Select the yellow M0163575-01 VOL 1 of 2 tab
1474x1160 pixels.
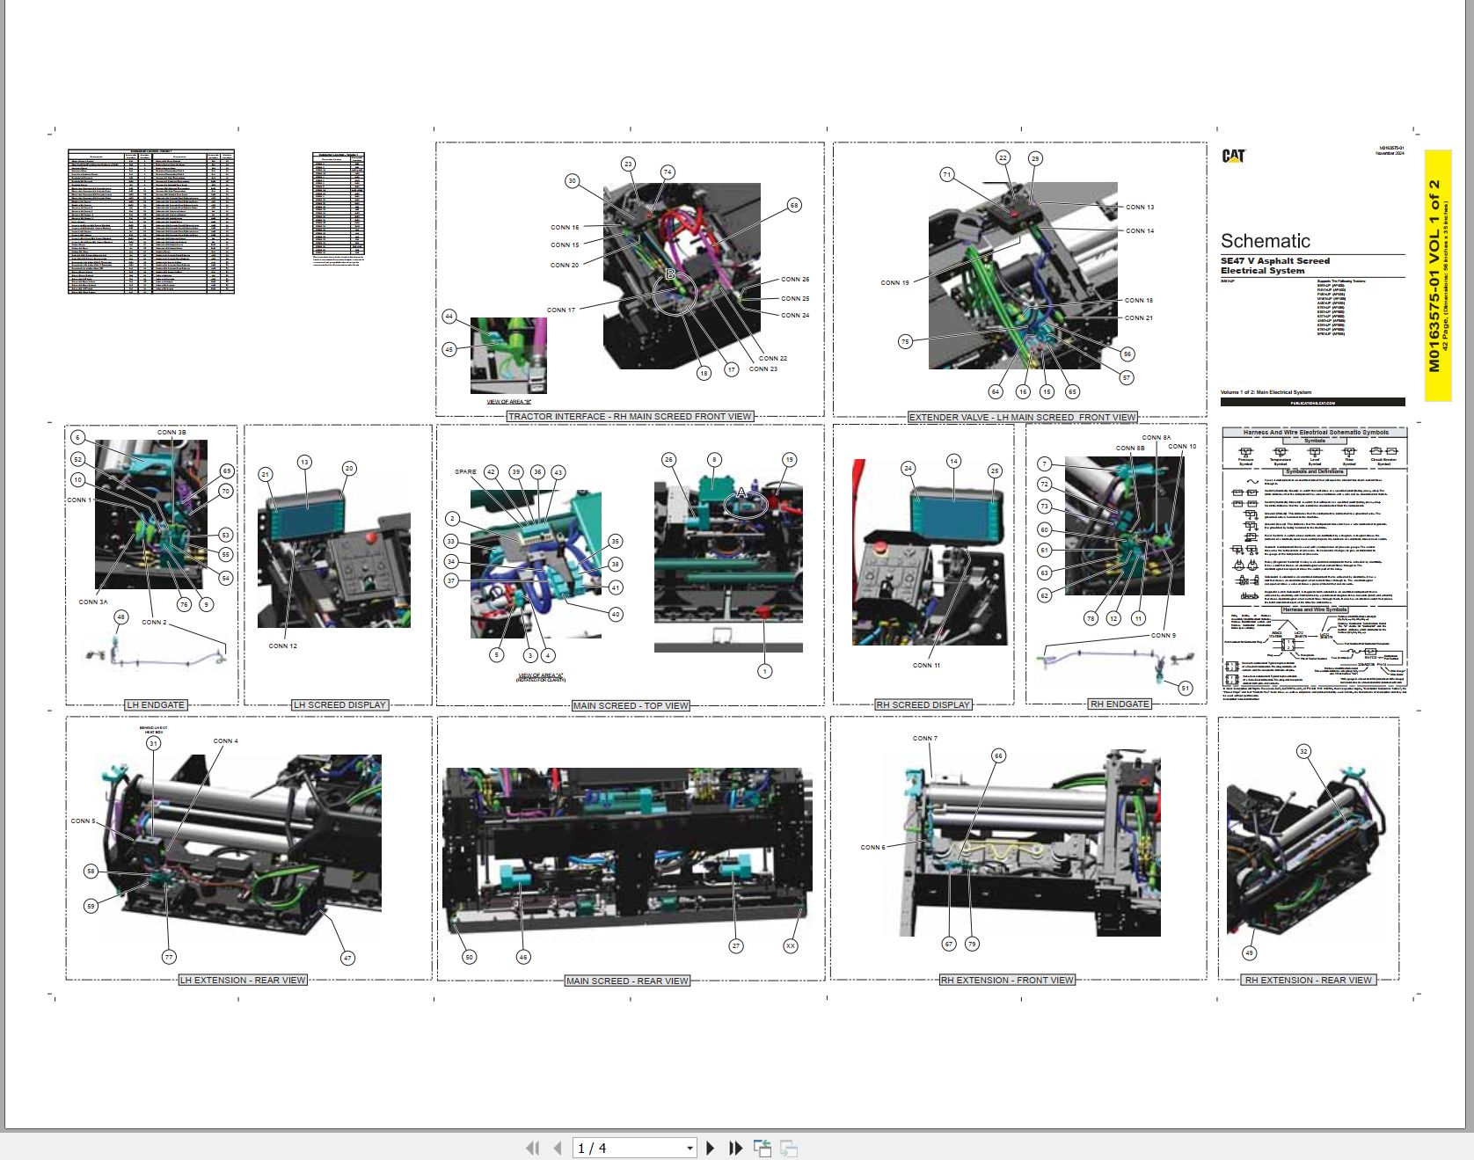point(1437,275)
